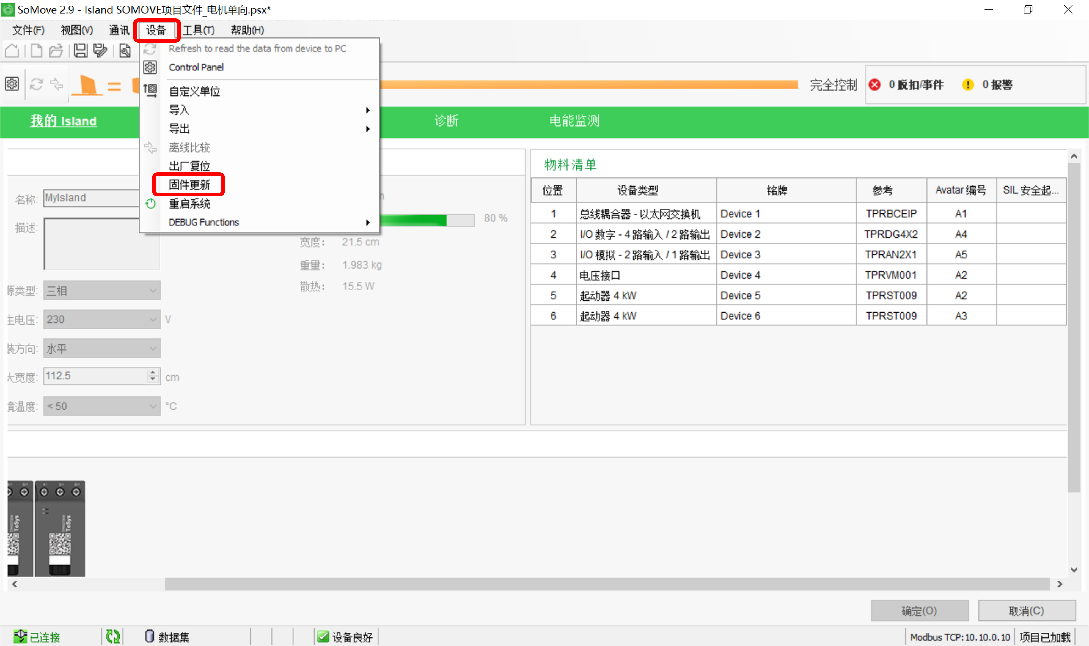Click the save-as icon with pencil

[100, 51]
